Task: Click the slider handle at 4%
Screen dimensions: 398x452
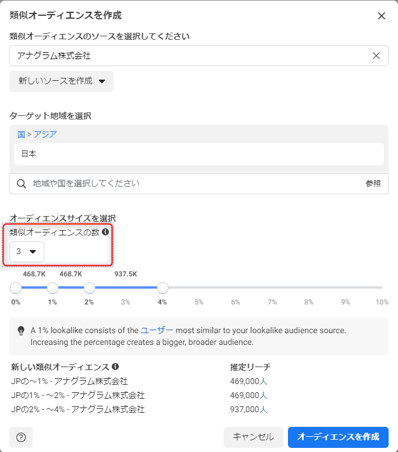Action: tap(163, 288)
